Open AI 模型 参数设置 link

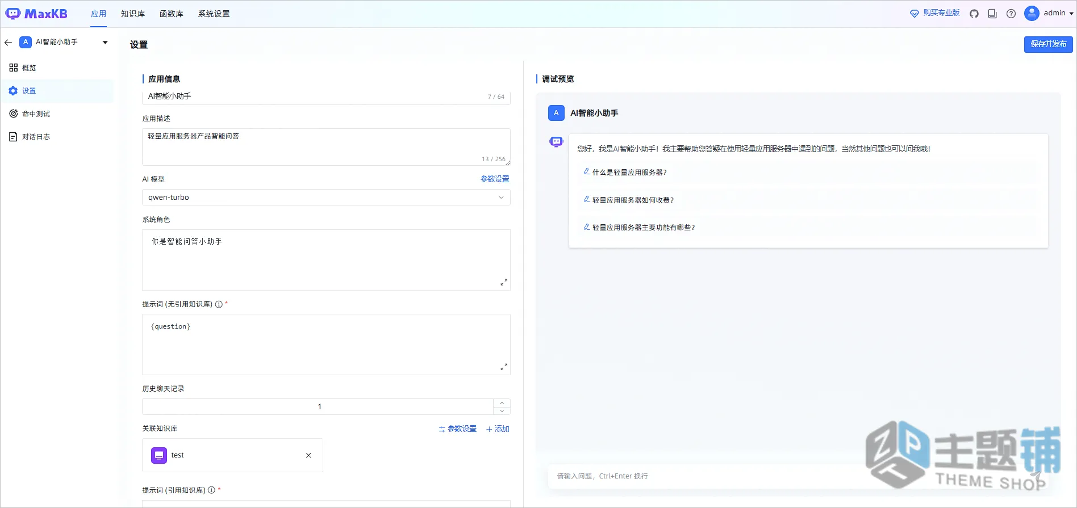[x=495, y=179]
